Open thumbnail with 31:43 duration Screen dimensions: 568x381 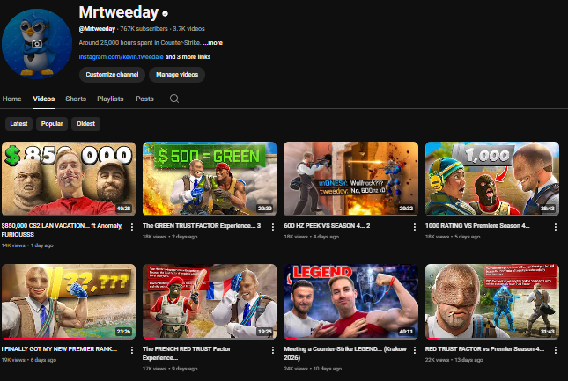point(492,302)
